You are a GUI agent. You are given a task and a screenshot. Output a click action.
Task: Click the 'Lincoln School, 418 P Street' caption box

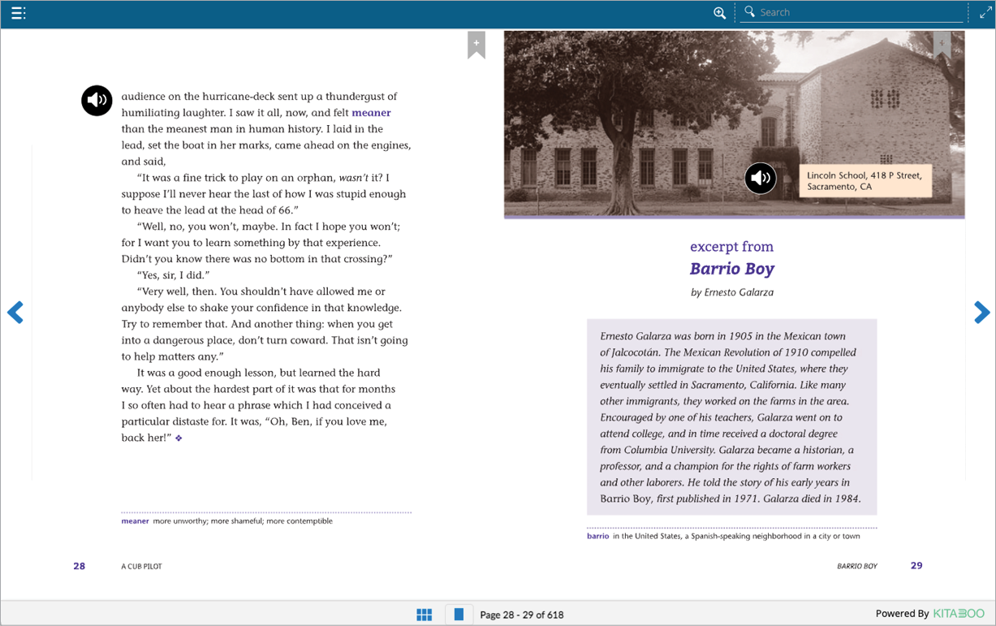click(865, 181)
